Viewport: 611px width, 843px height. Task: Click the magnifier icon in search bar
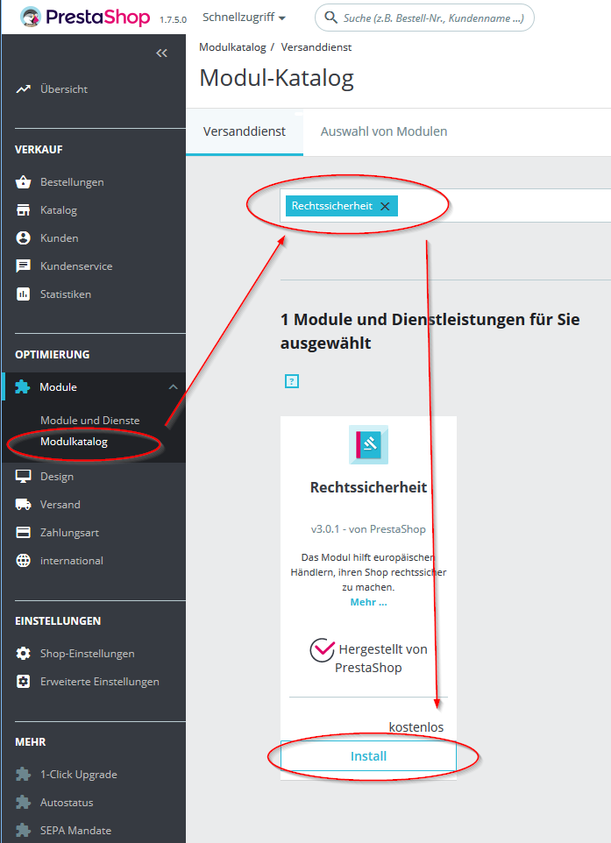(x=330, y=18)
